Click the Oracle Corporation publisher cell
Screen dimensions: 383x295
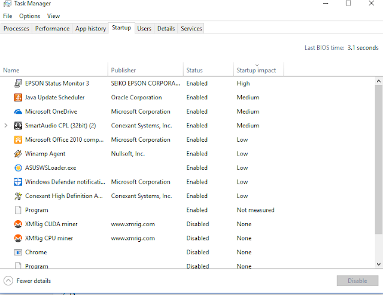coord(136,98)
